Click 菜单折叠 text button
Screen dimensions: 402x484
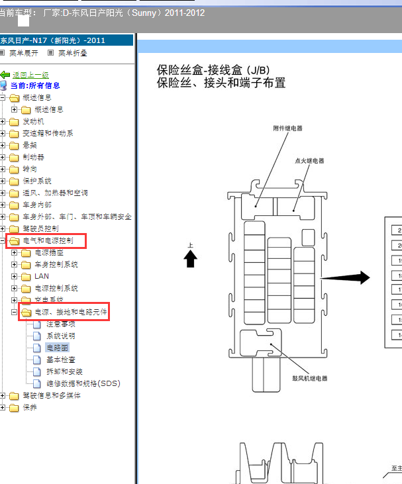pyautogui.click(x=73, y=53)
